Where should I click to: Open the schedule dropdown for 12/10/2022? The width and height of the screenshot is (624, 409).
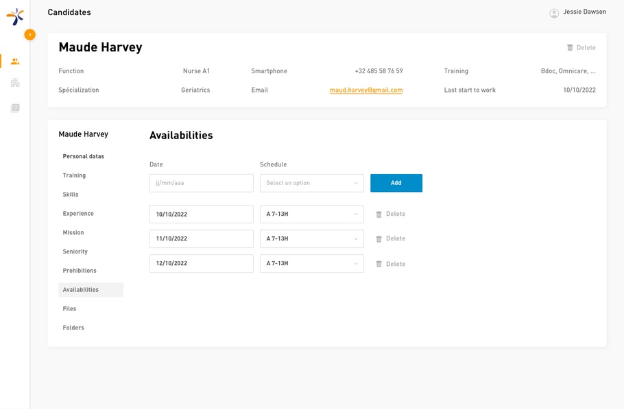point(311,264)
